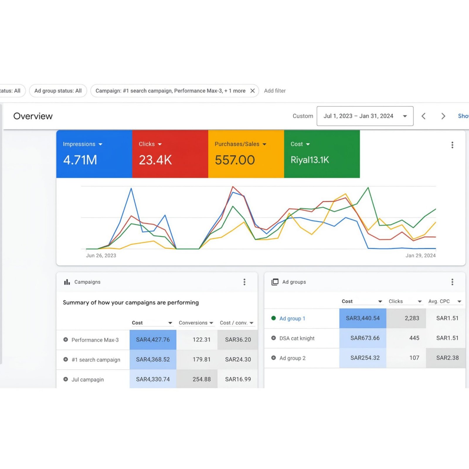Click paused status icon for Performance Max-3
This screenshot has height=469, width=469.
66,340
